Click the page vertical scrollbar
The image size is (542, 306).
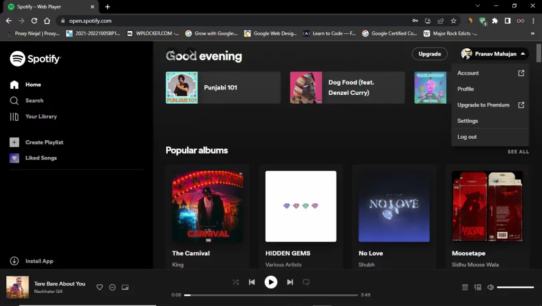click(x=539, y=52)
